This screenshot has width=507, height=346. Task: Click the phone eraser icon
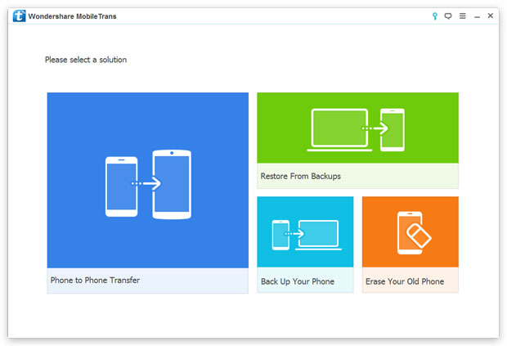(414, 233)
